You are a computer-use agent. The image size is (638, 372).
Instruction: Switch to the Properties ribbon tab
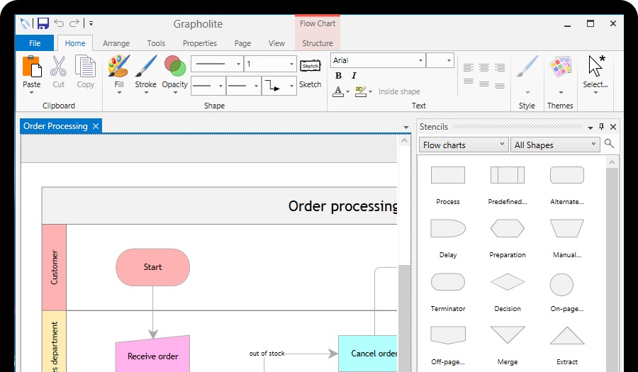point(199,43)
